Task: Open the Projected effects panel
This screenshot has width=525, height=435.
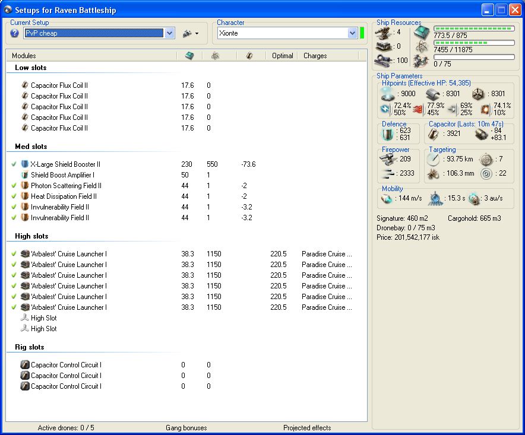Action: [x=307, y=428]
